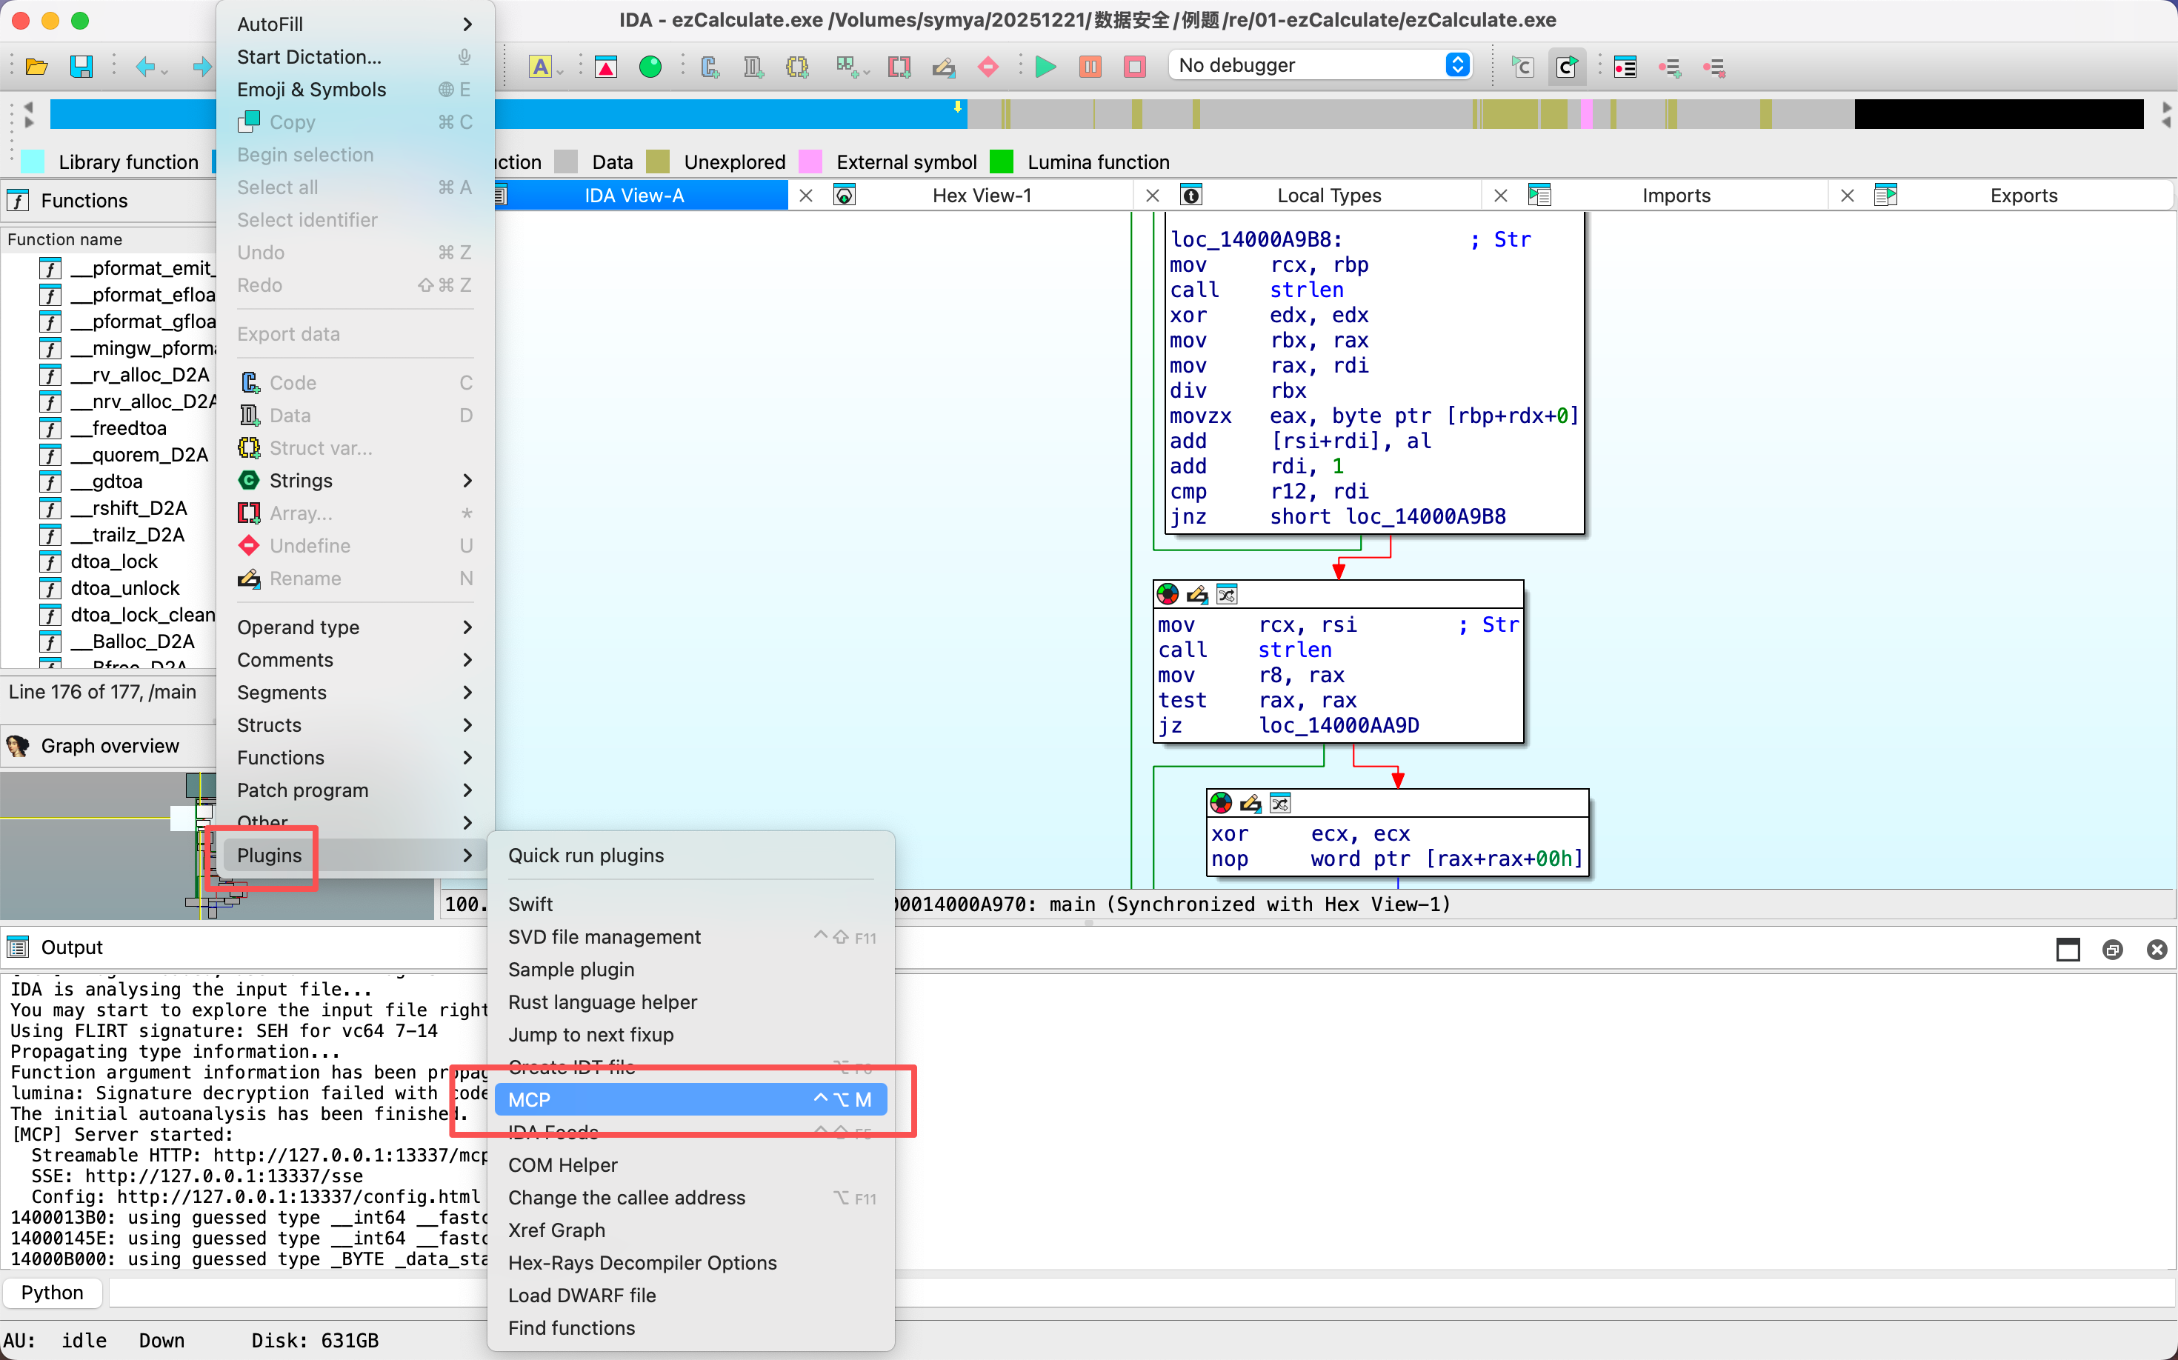Choose Hex-Rays Decompiler Options entry
This screenshot has height=1360, width=2178.
(x=642, y=1262)
